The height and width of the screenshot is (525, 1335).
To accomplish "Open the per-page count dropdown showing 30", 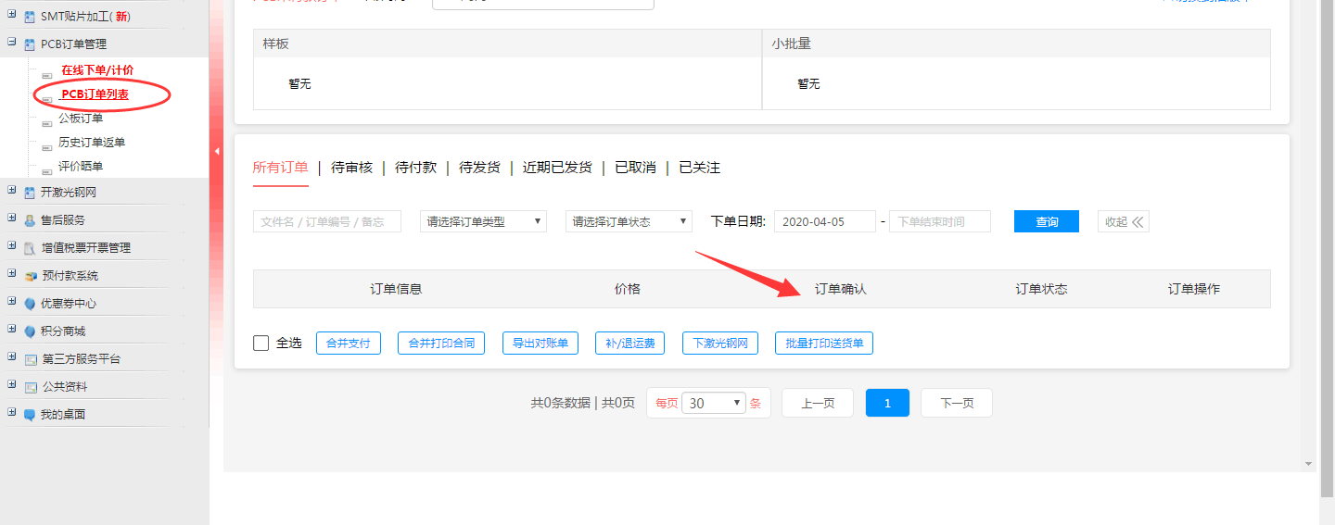I will click(713, 403).
